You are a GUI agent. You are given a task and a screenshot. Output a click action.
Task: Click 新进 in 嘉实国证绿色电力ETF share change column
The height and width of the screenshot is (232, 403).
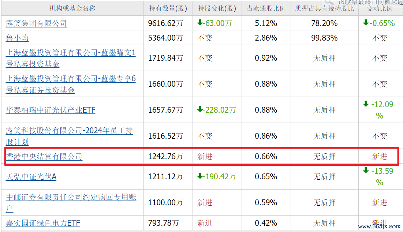(205, 223)
